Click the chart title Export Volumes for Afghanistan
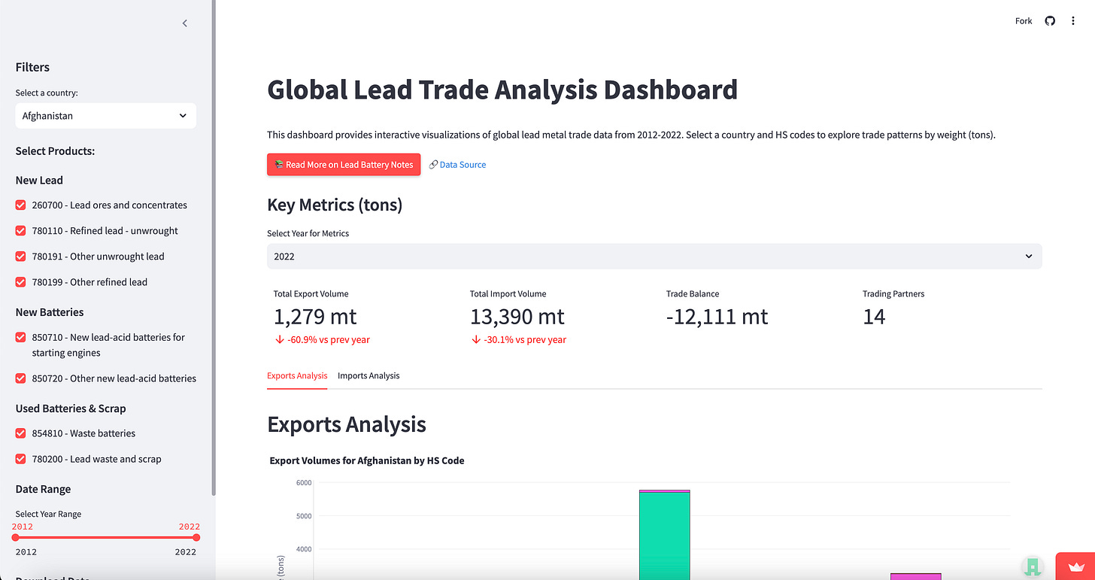The height and width of the screenshot is (580, 1095). point(367,460)
